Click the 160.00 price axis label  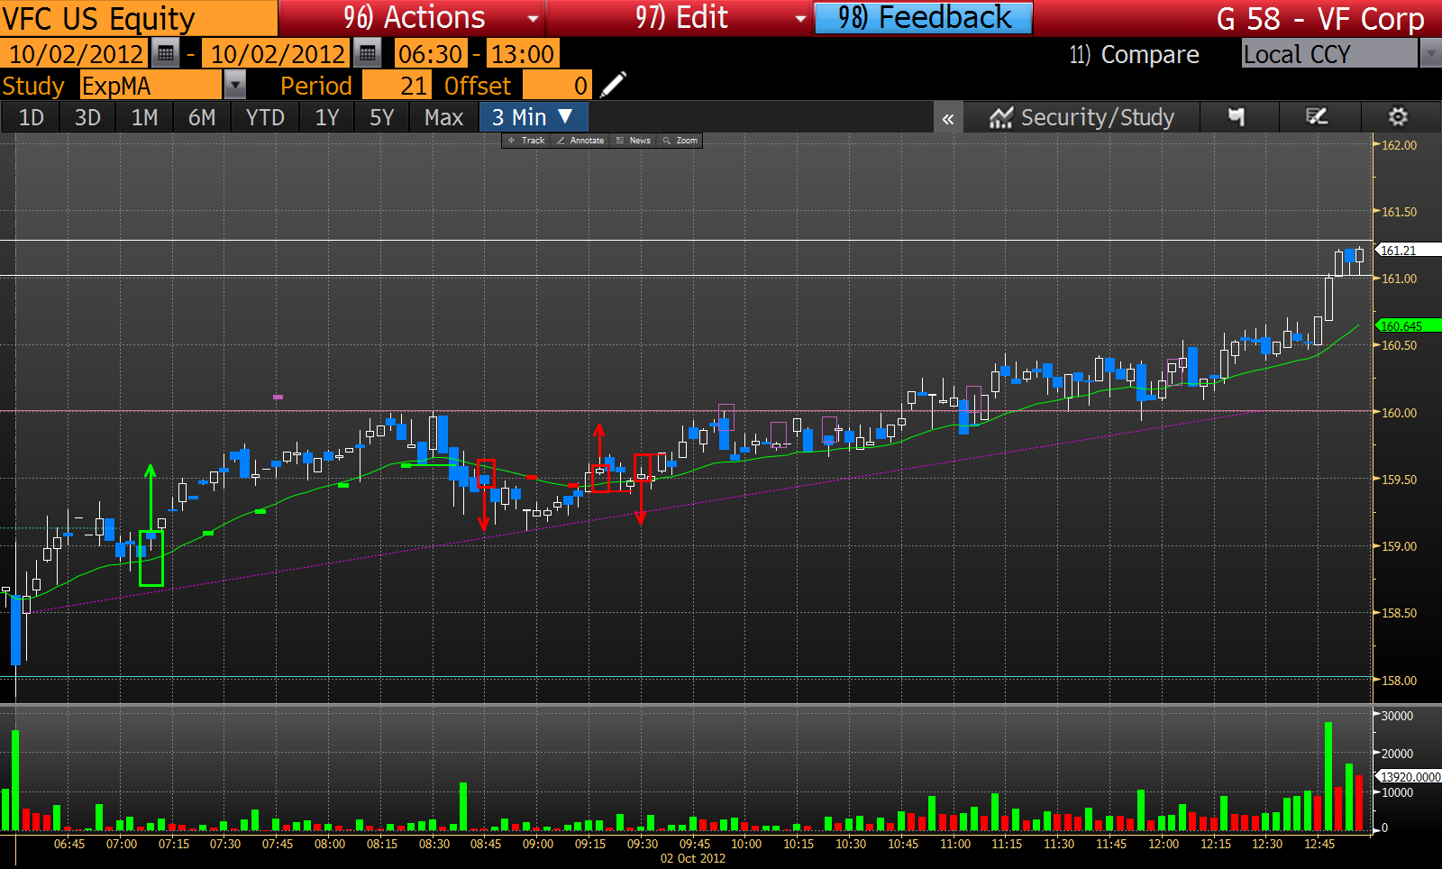click(x=1399, y=413)
